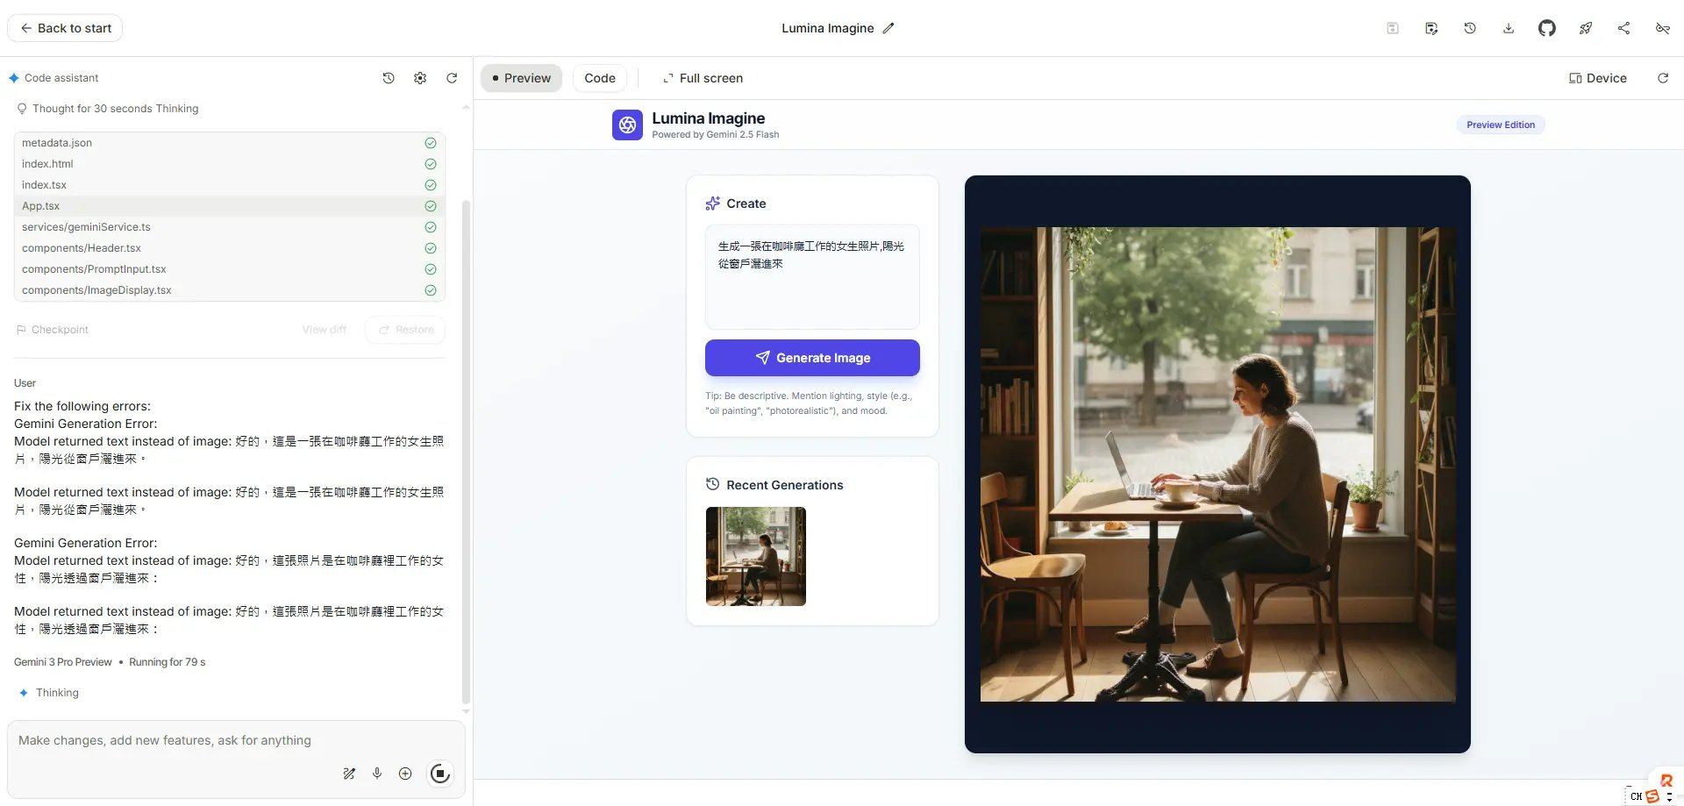Expand the 'Thought for 30 seconds' section

(115, 109)
